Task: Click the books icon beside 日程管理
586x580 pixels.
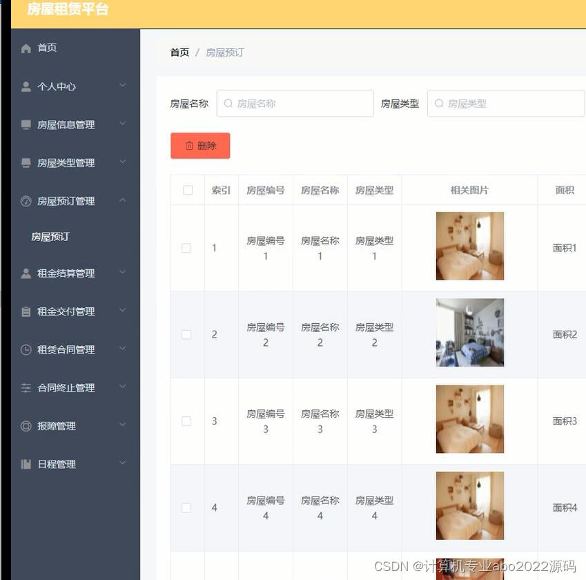Action: point(26,464)
